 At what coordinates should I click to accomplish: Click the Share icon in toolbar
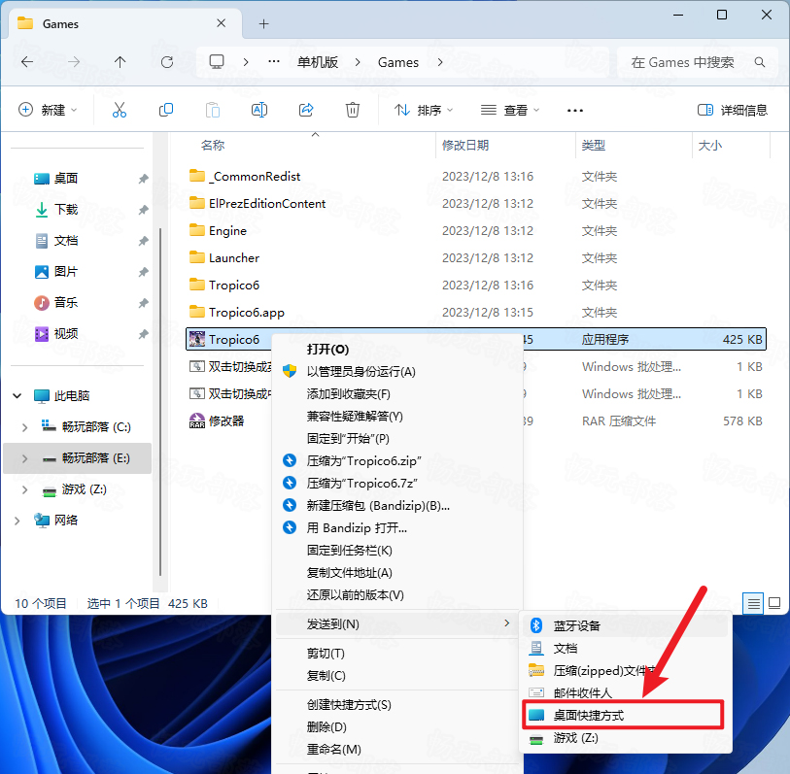click(x=306, y=110)
